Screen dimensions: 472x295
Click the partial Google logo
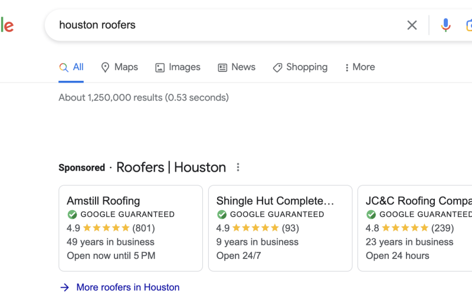pos(7,25)
